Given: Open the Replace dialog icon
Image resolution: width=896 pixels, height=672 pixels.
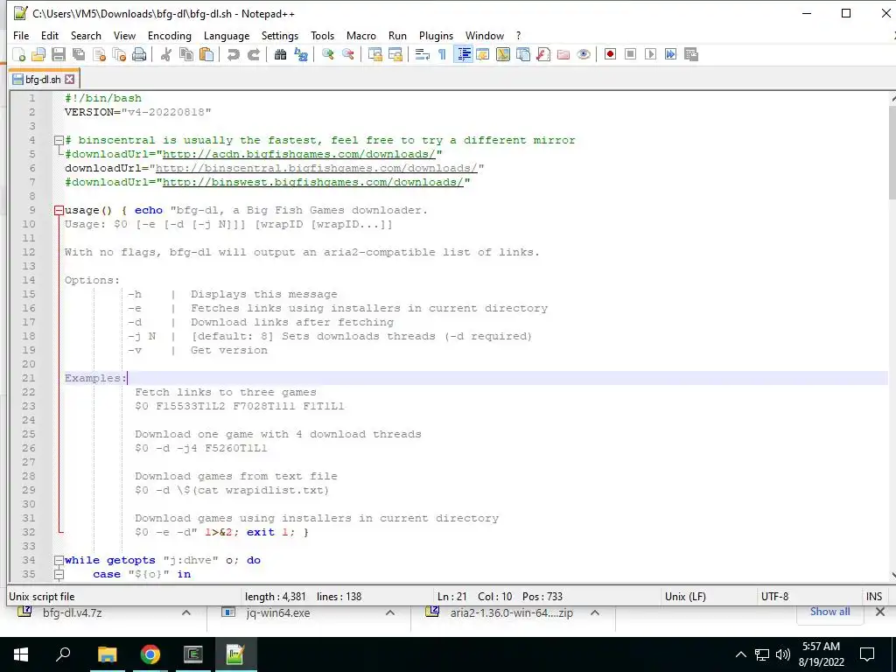Looking at the screenshot, I should click(x=301, y=54).
